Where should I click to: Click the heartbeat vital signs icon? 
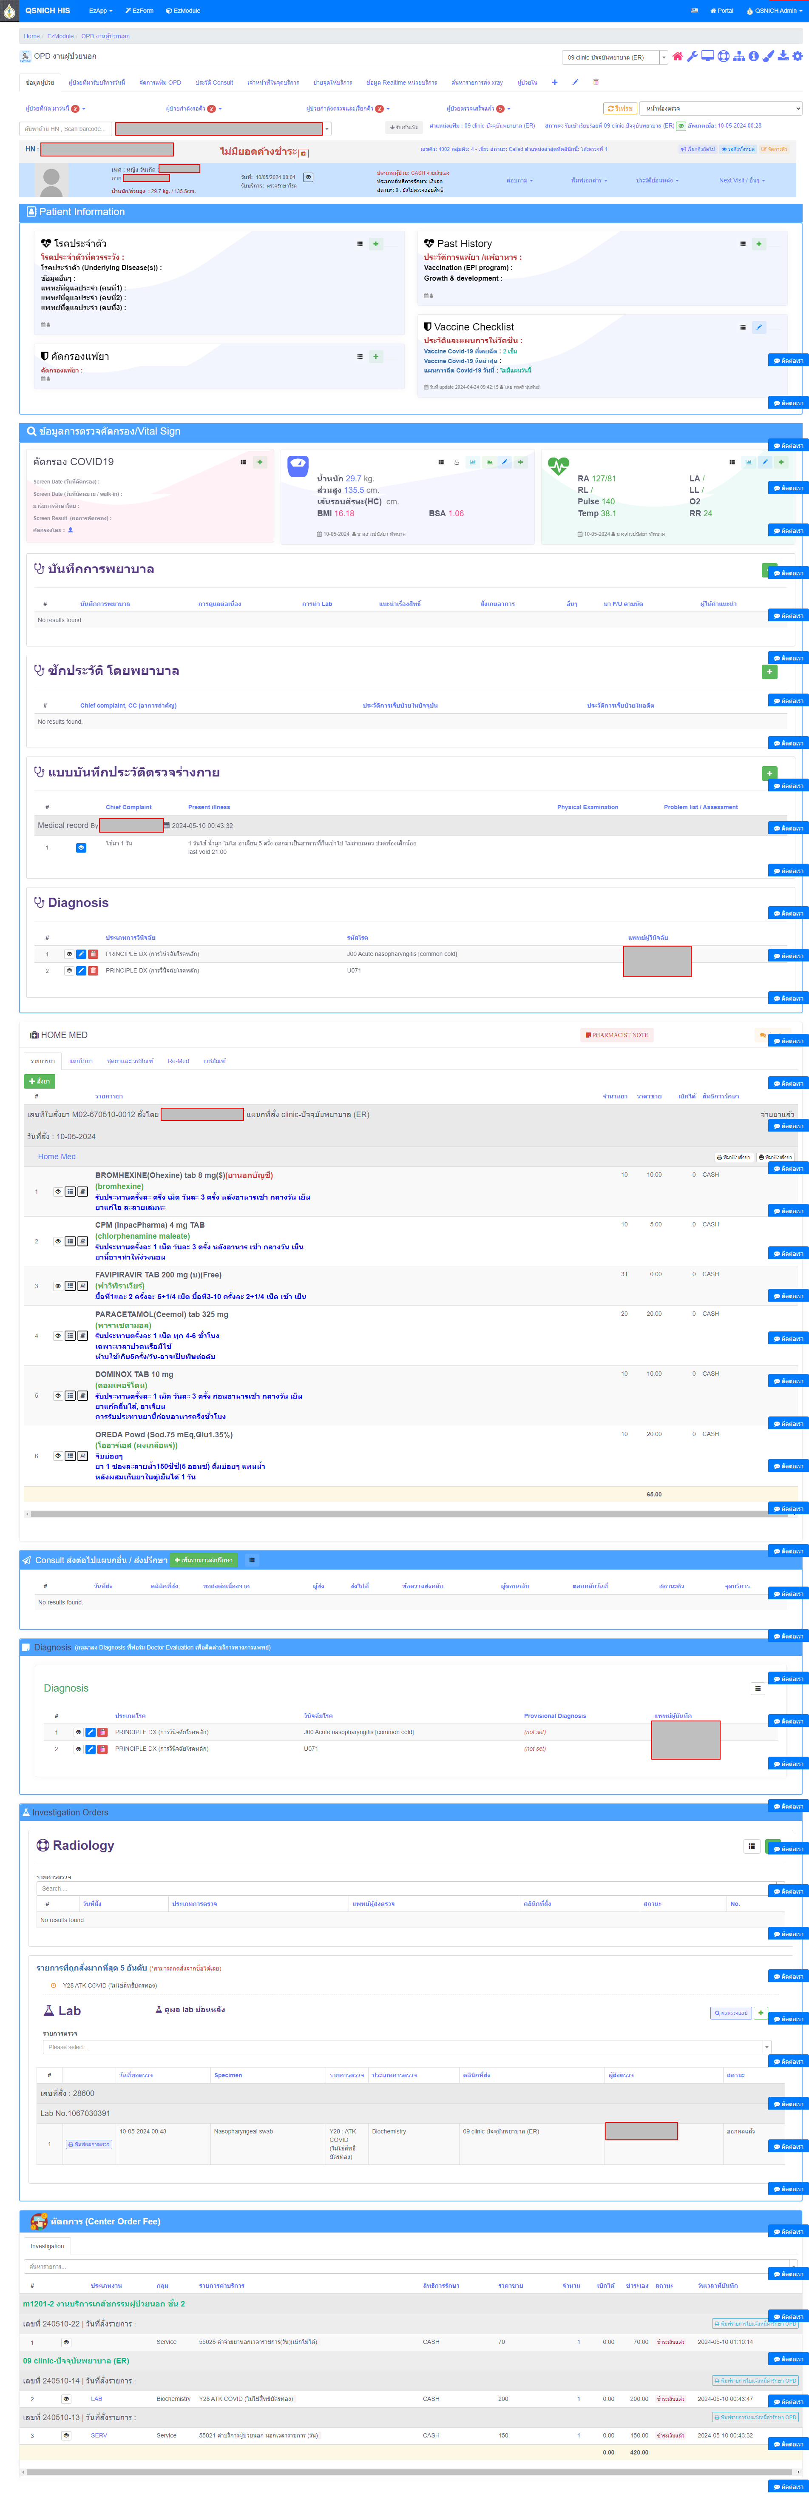coord(558,465)
